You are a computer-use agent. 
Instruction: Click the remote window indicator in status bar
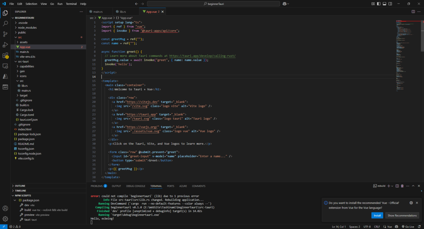click(x=4, y=227)
